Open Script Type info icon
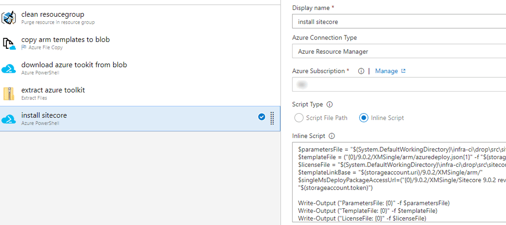 tap(330, 104)
